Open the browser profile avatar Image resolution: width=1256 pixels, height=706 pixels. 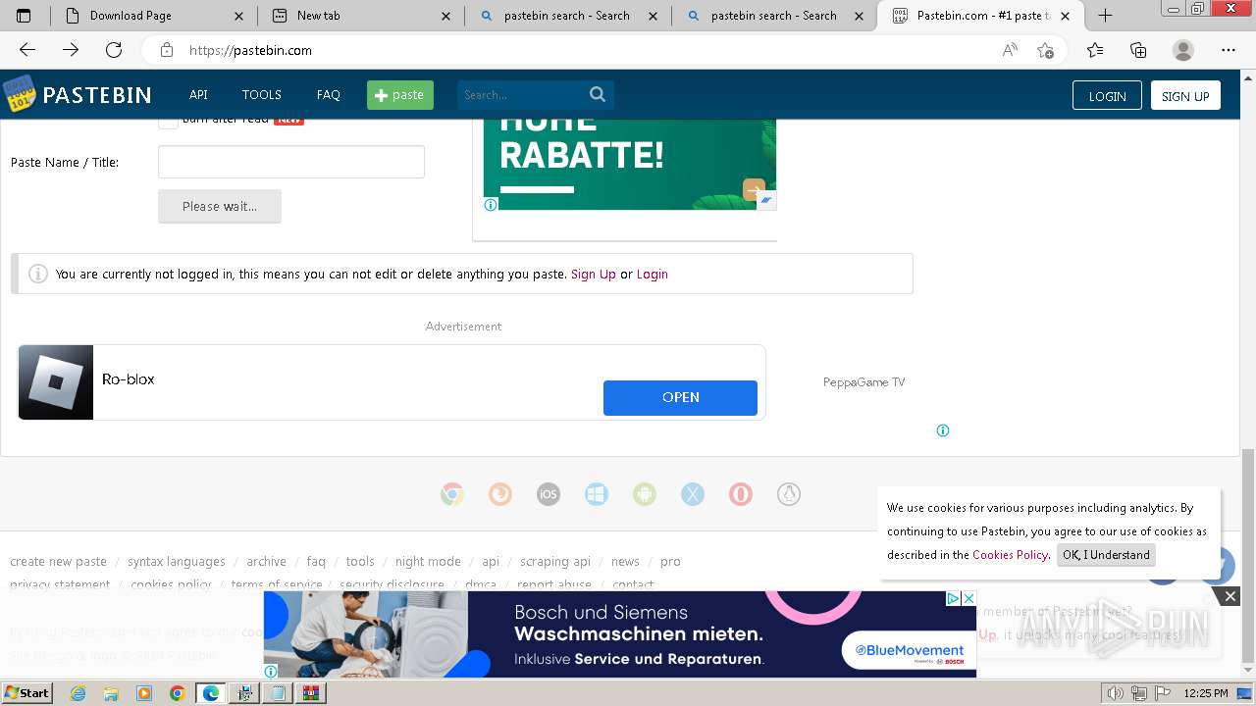[x=1183, y=50]
